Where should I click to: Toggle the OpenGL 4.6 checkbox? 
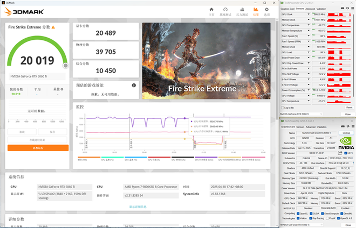[x=338, y=218]
